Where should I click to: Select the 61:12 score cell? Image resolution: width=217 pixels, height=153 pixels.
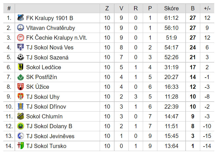(x=171, y=18)
